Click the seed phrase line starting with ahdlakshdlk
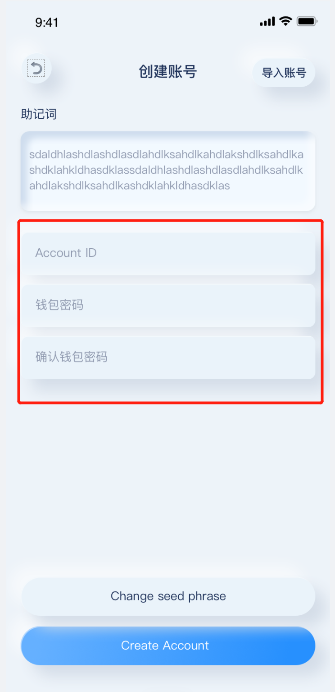The image size is (335, 692). coord(130,186)
